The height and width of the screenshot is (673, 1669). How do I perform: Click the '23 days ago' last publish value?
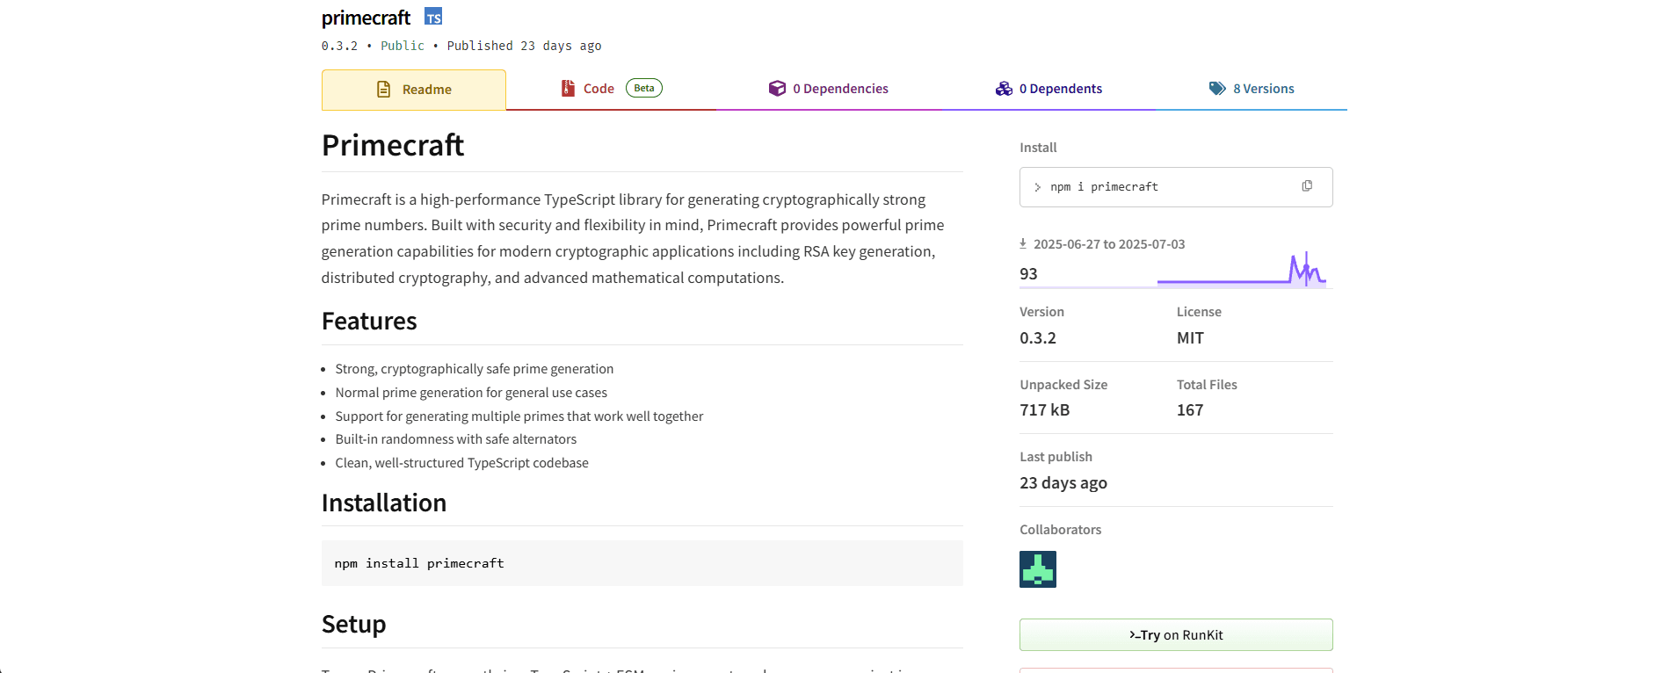pos(1063,483)
